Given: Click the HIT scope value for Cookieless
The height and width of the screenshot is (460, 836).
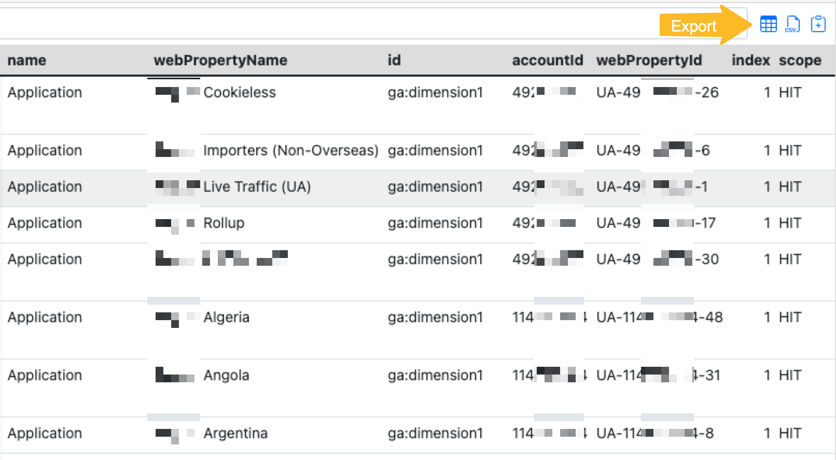Looking at the screenshot, I should pyautogui.click(x=790, y=93).
